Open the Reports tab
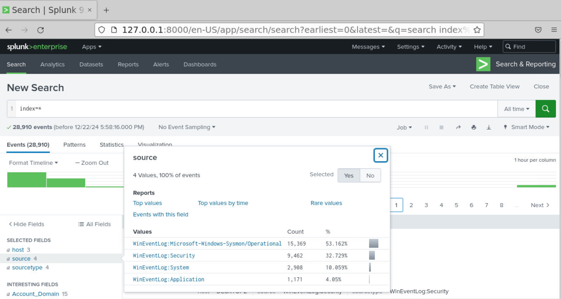 click(128, 64)
